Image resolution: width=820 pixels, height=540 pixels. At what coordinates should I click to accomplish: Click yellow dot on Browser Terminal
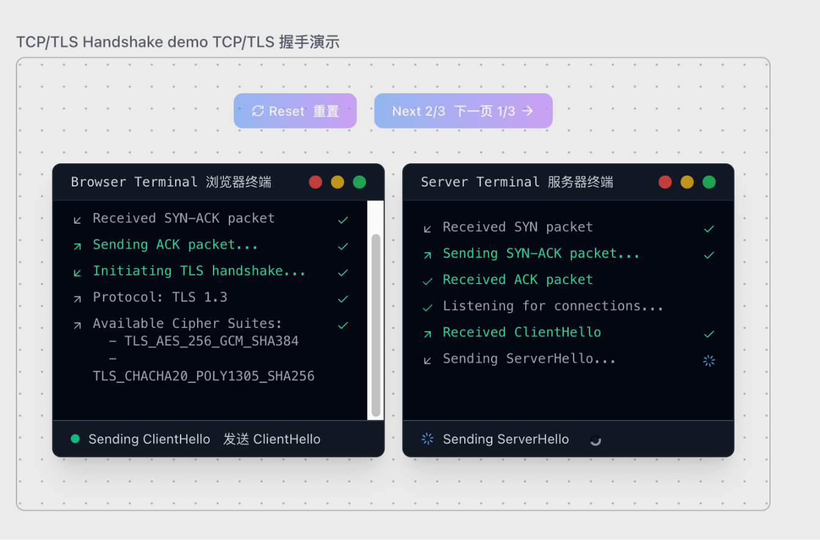point(337,182)
